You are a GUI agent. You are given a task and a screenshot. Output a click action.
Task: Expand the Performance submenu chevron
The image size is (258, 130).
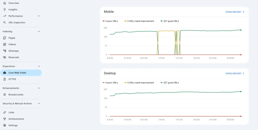click(39, 16)
